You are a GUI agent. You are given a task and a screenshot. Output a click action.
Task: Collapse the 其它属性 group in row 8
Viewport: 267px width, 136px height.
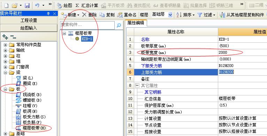[137, 86]
